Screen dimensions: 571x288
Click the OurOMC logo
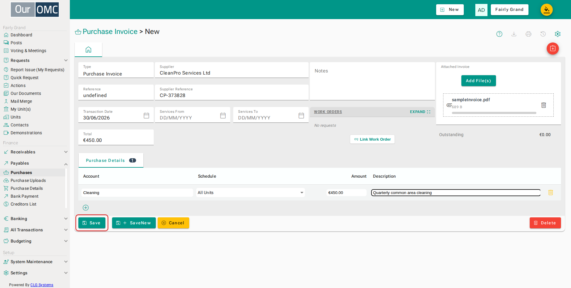click(x=35, y=9)
